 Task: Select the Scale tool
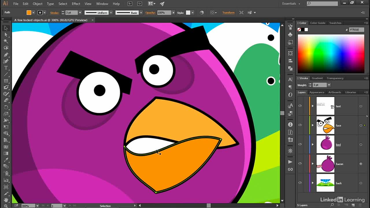pos(6,114)
